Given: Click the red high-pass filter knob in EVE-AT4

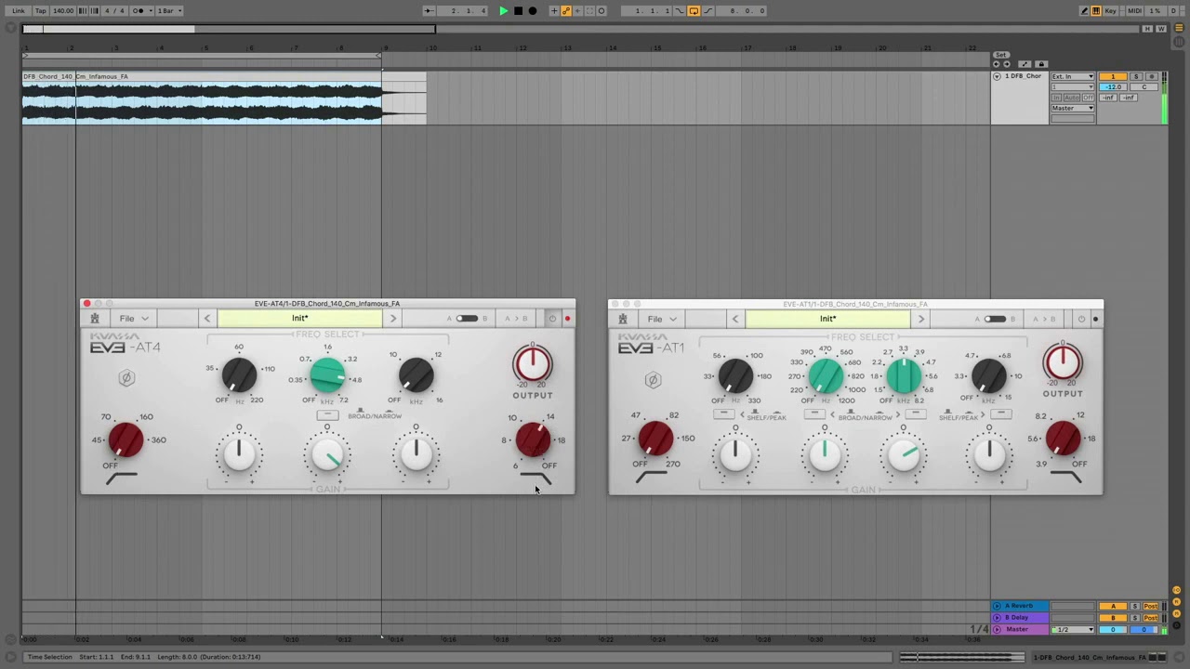Looking at the screenshot, I should (126, 440).
